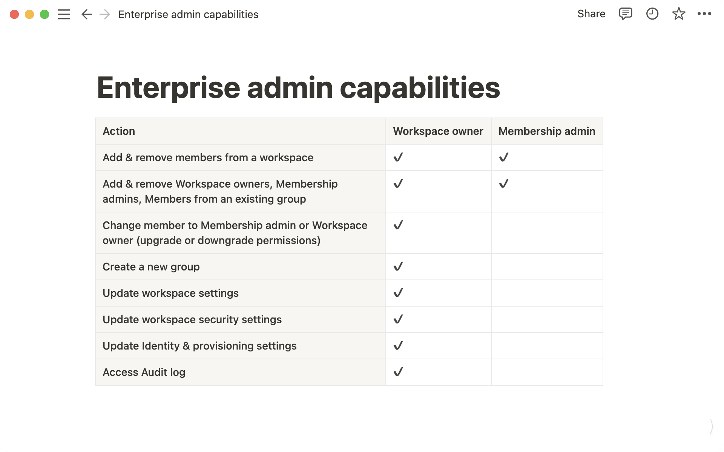Toggle the checkmark for Create a new group
724x452 pixels.
(x=398, y=266)
